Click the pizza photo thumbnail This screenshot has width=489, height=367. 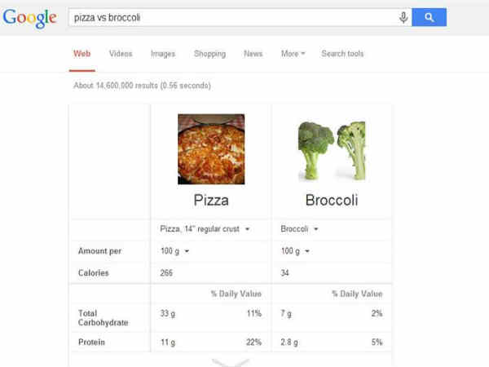click(211, 149)
